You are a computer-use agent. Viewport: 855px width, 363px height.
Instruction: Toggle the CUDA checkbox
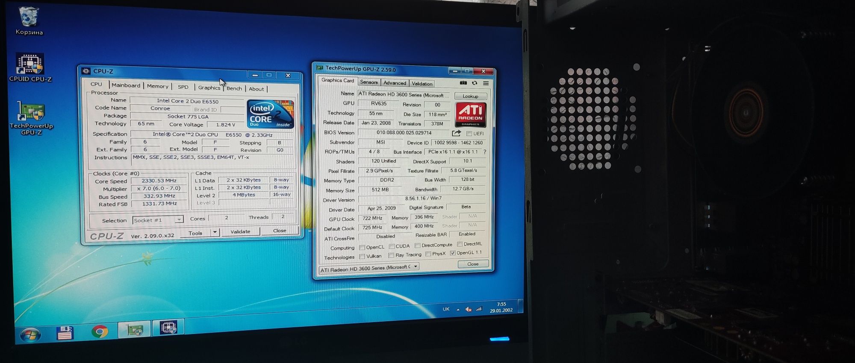[x=392, y=246]
